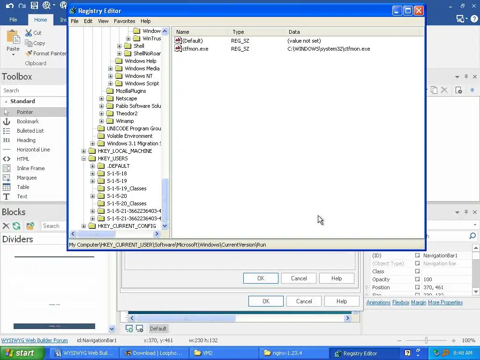Switch to the Web Builder File tab
This screenshot has width=480, height=360.
coord(13,20)
